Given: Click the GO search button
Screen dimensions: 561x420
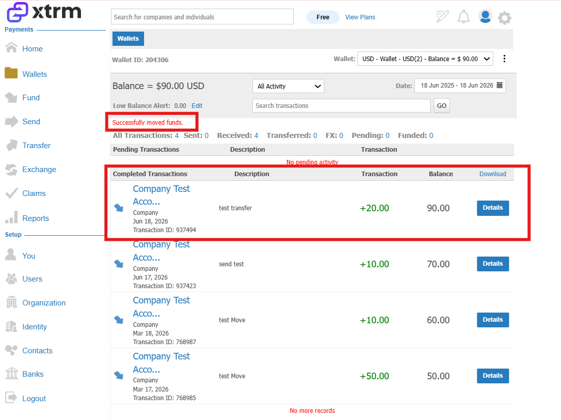Looking at the screenshot, I should click(441, 106).
